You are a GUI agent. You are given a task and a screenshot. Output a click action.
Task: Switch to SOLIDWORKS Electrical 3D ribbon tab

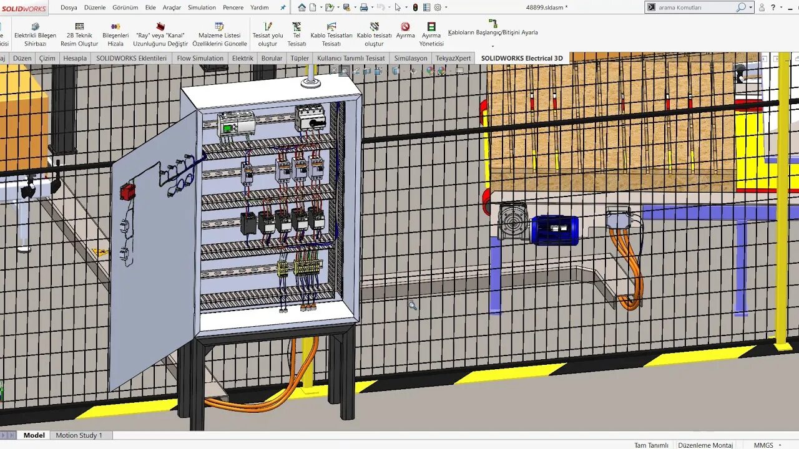tap(522, 58)
